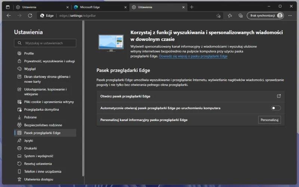
Task: Click the Brak synchronizacji profile button
Action: click(x=265, y=16)
